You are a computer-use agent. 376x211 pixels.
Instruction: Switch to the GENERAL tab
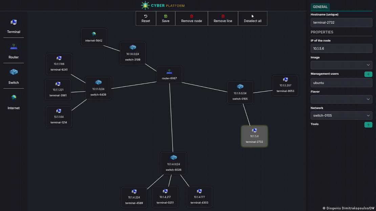[x=320, y=7]
